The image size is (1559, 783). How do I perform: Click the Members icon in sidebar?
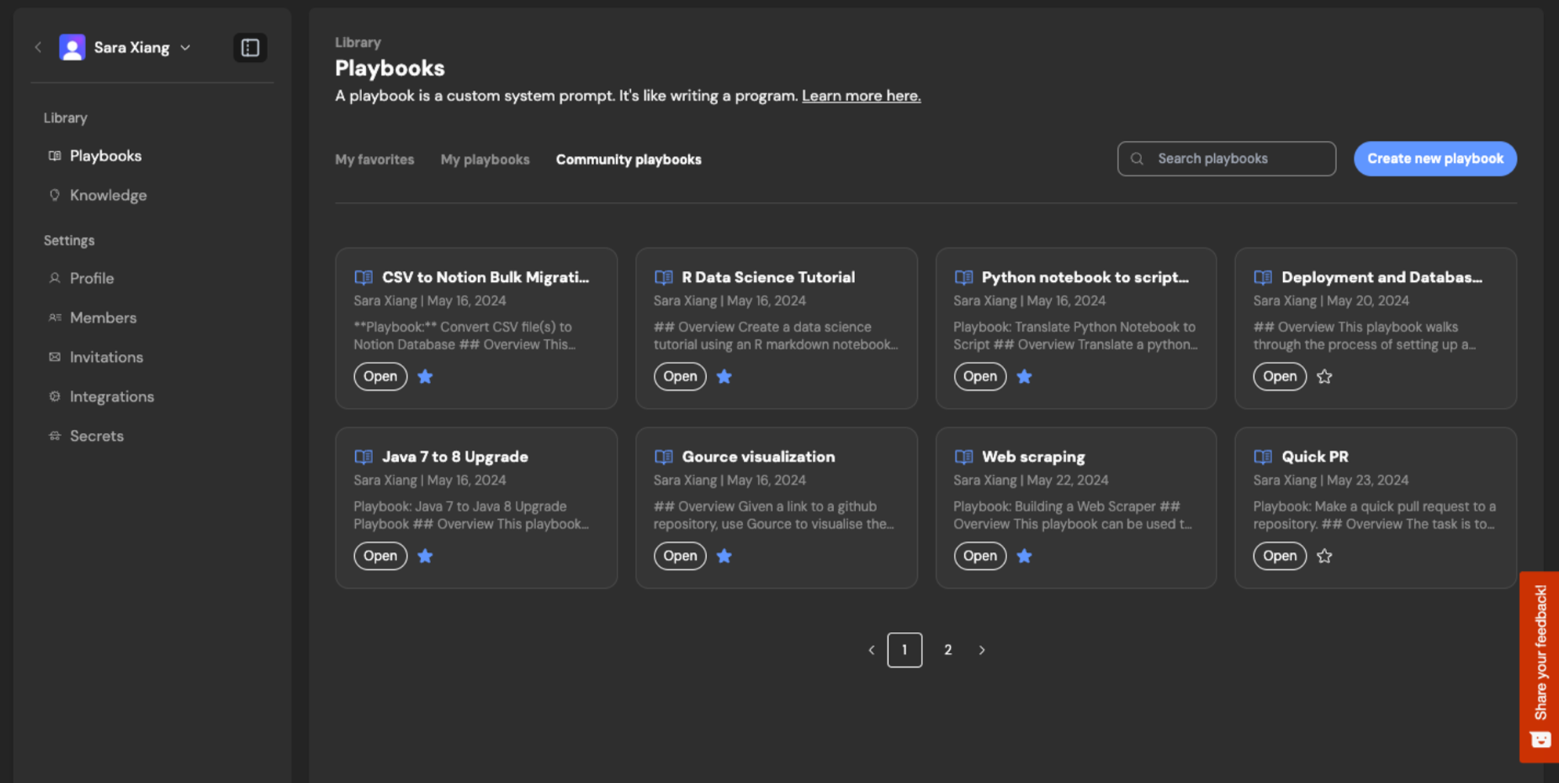54,317
